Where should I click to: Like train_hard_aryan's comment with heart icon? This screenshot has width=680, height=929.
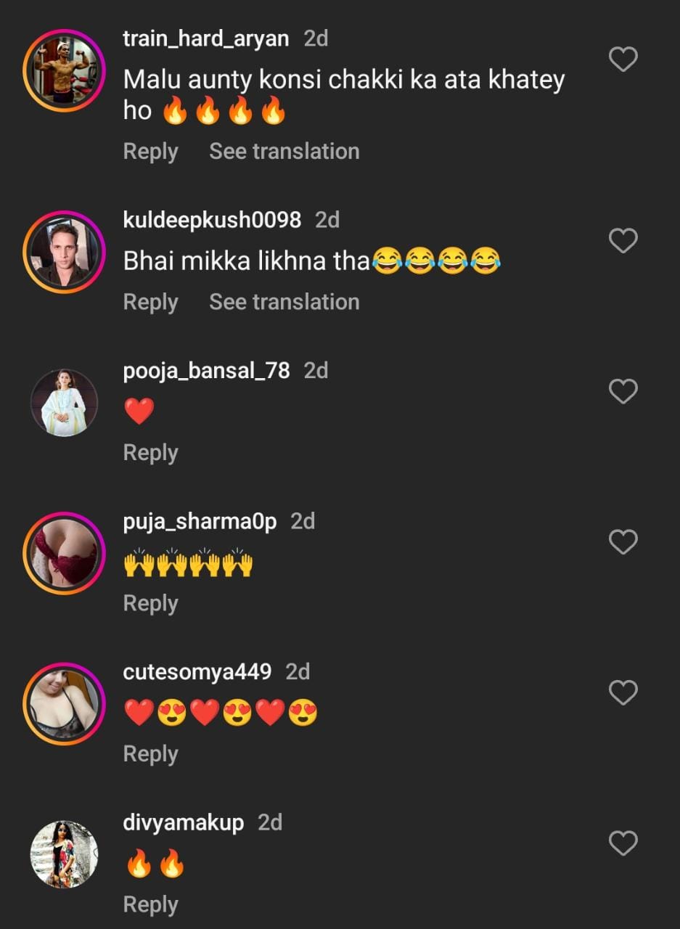pos(623,60)
